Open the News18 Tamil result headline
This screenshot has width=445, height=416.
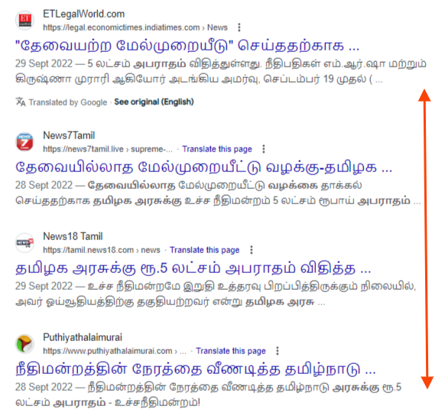coord(193,268)
